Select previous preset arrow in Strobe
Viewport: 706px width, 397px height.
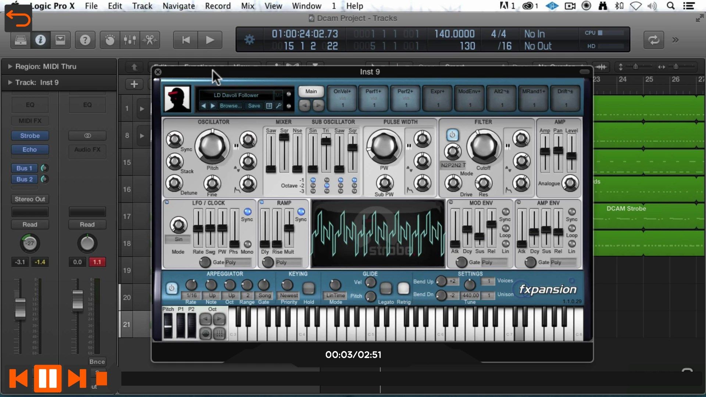(203, 106)
